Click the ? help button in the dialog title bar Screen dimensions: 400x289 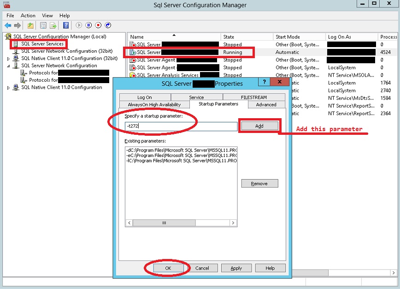264,82
